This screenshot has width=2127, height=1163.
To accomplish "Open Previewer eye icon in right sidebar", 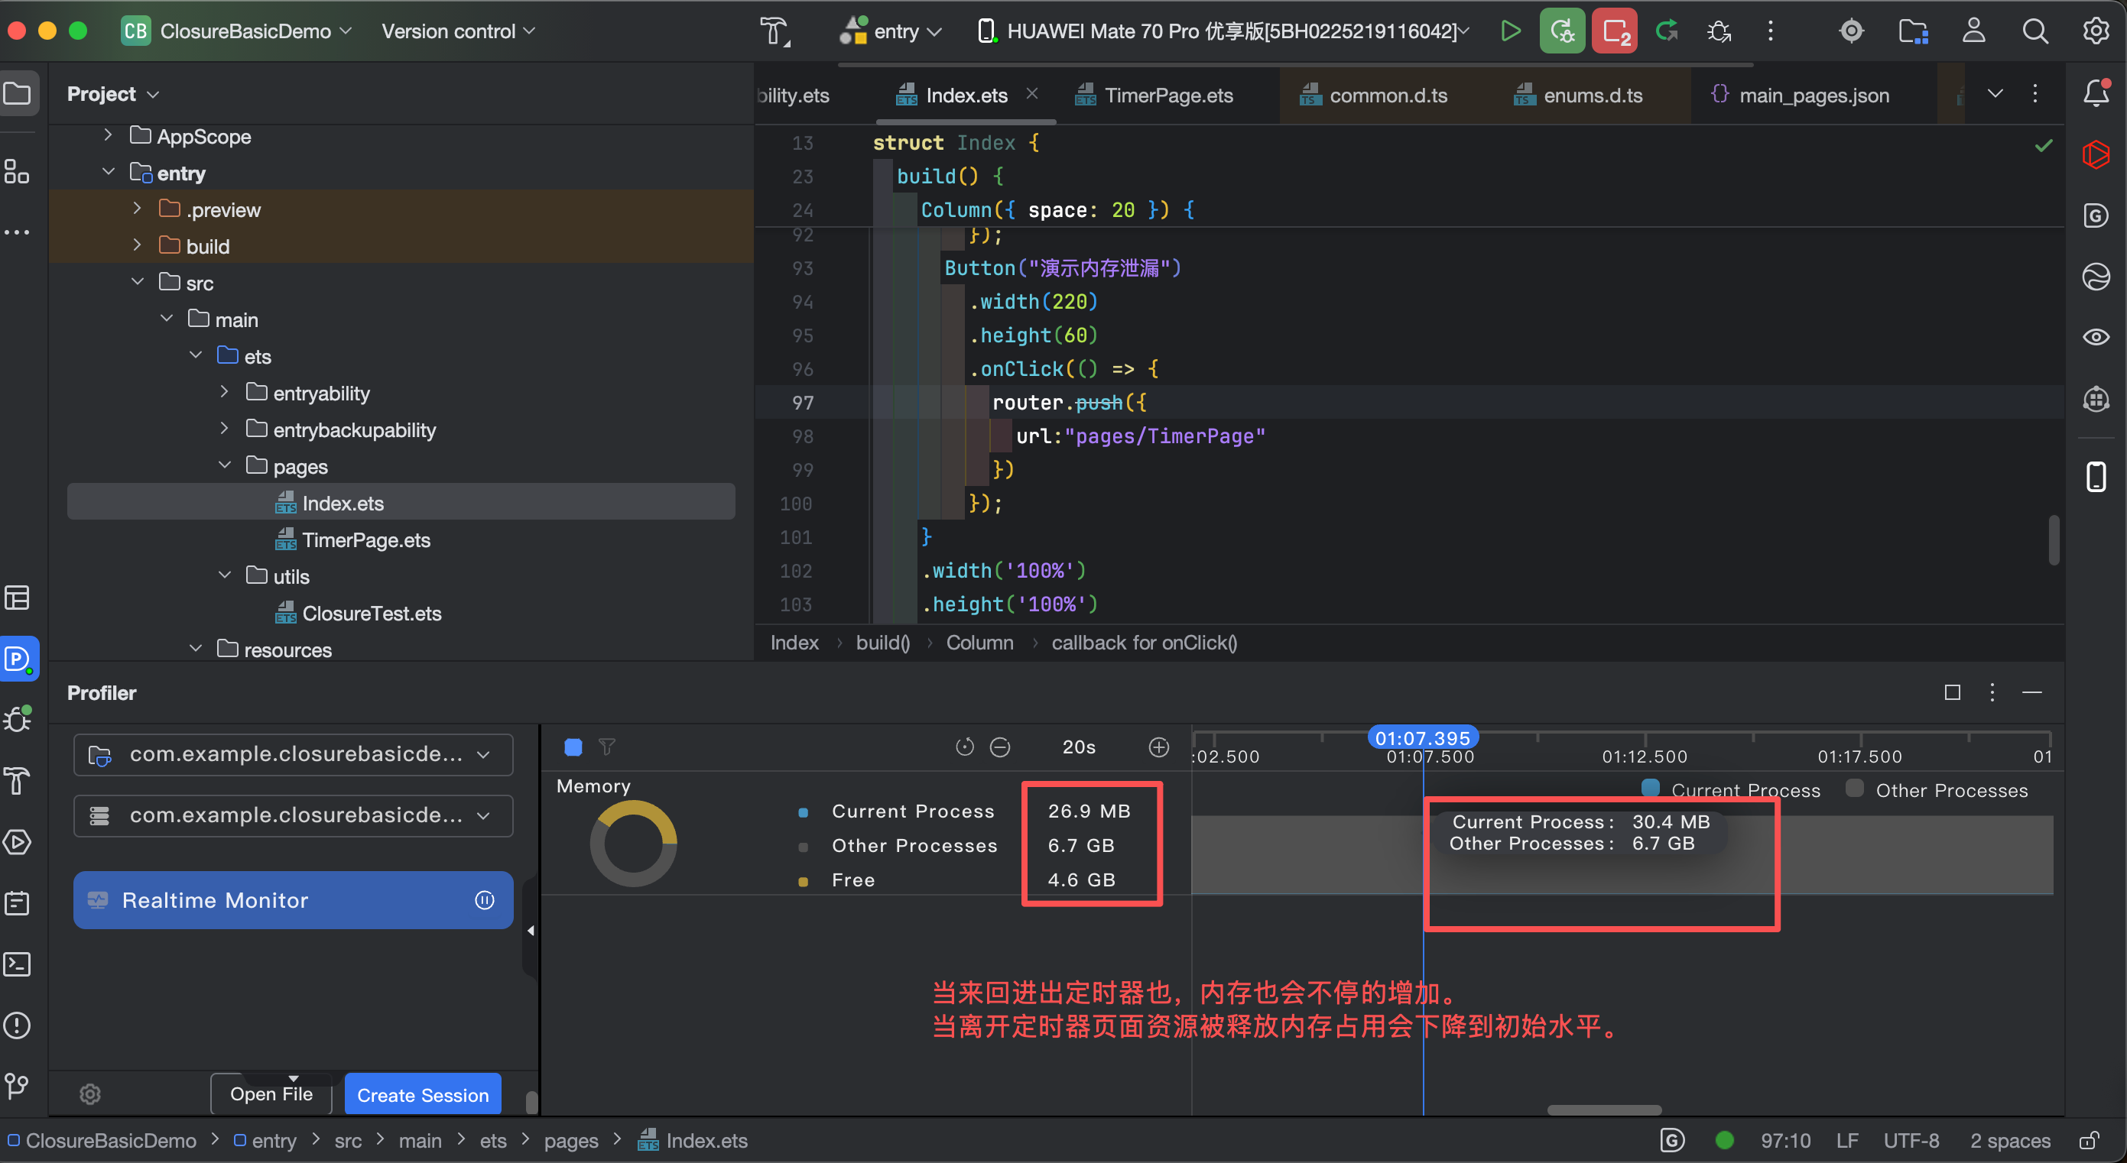I will click(x=2096, y=337).
